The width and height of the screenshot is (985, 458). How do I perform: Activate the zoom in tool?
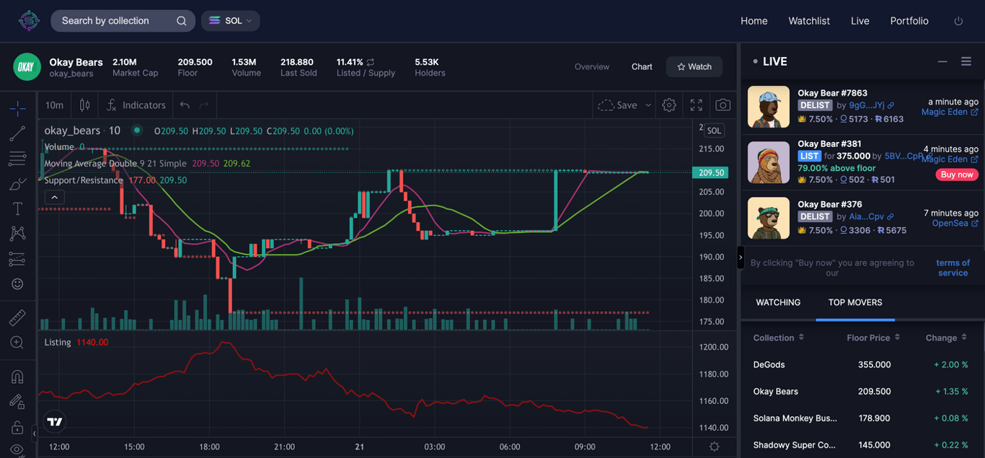pyautogui.click(x=17, y=343)
